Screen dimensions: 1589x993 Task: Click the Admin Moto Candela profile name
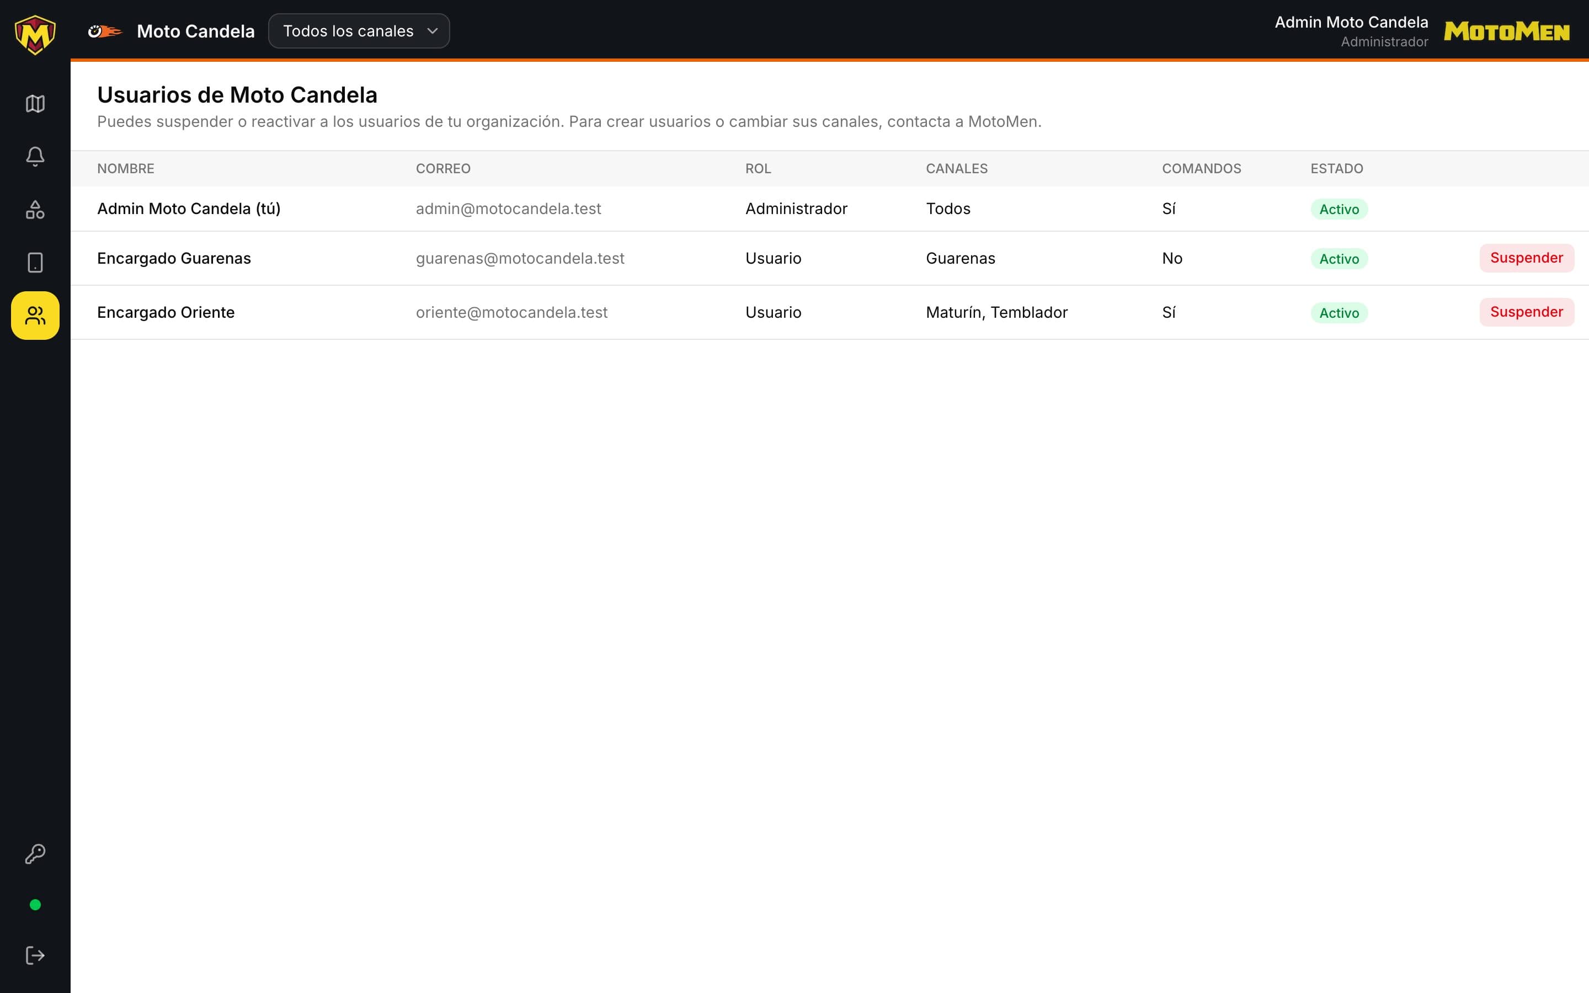[x=1351, y=22]
